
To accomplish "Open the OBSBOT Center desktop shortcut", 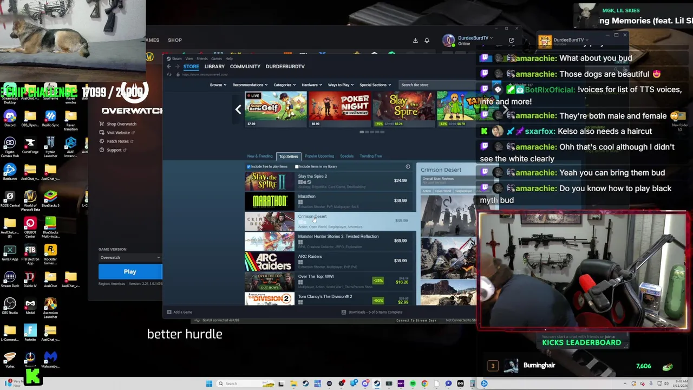I will pos(30,227).
